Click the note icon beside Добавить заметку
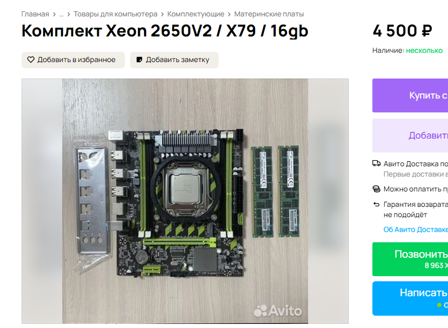This screenshot has height=328, width=448. (139, 60)
